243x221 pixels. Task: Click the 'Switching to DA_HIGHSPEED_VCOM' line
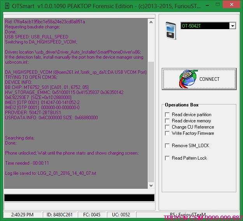(41, 42)
